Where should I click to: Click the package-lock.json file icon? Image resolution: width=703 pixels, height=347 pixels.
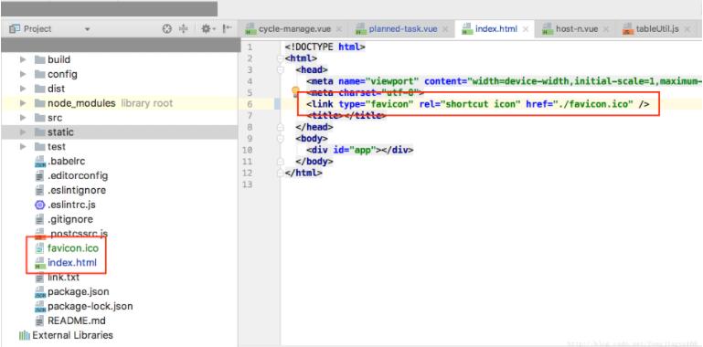(x=40, y=307)
